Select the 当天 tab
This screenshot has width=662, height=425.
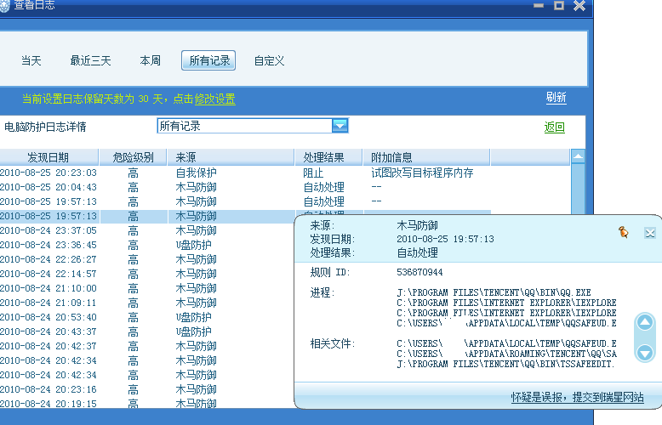[x=31, y=60]
